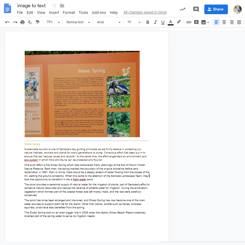Select Center align
The image size is (245, 245).
click(224, 22)
